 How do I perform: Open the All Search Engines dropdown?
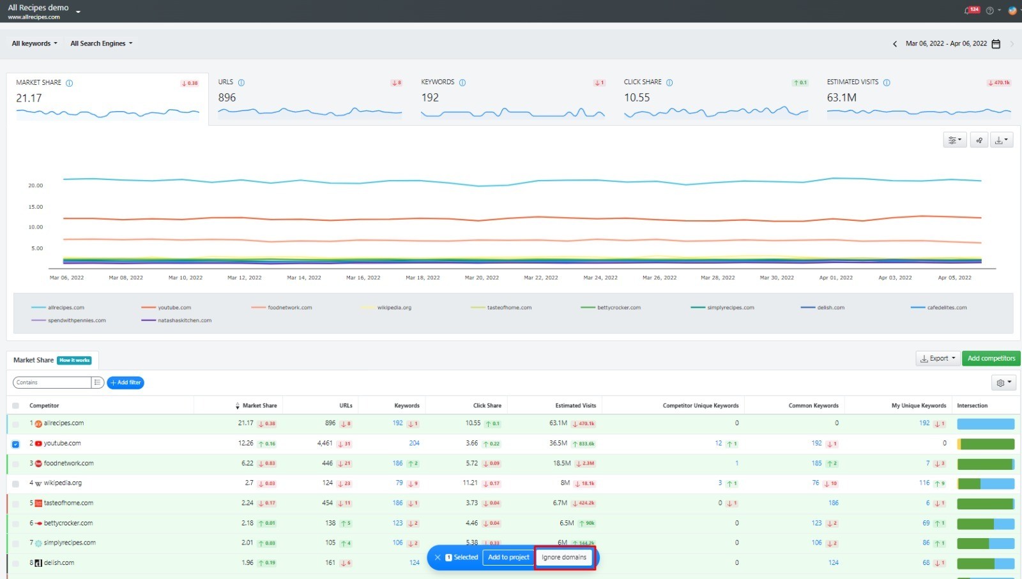(102, 43)
